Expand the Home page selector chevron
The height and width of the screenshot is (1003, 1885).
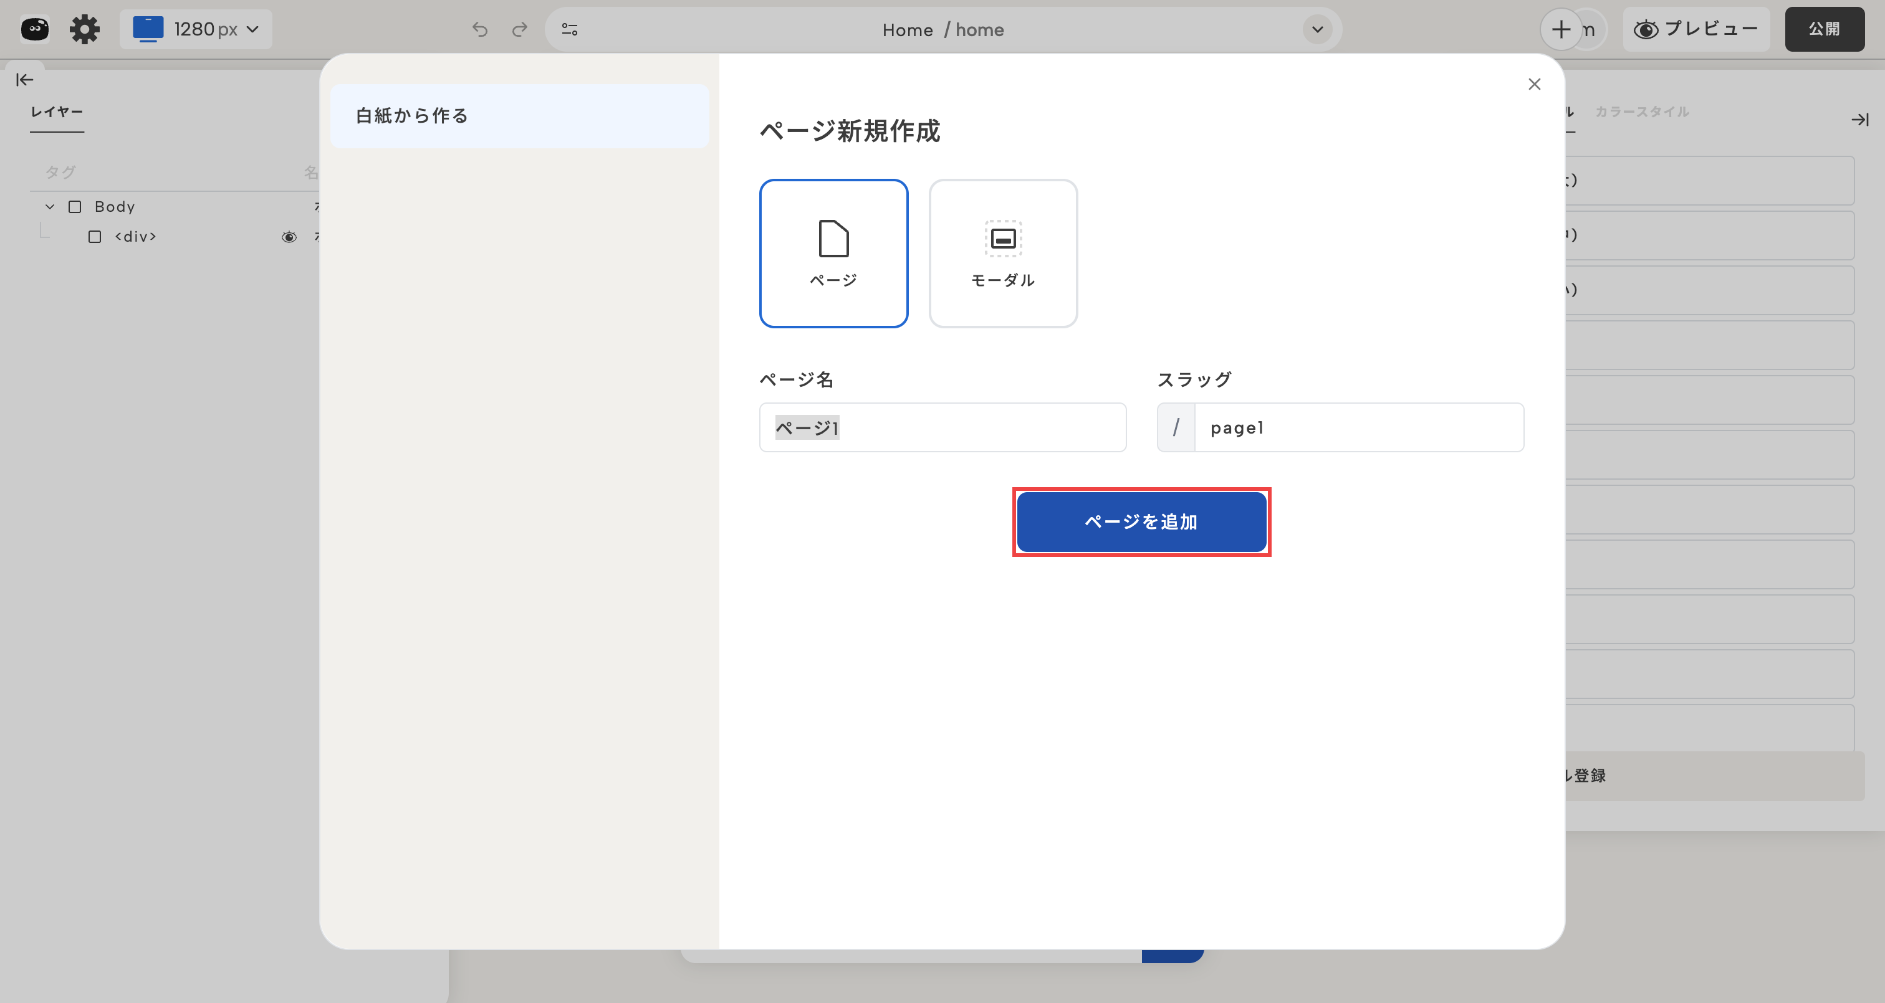tap(1317, 29)
